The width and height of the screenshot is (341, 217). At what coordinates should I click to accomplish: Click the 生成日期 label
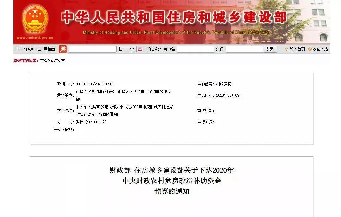(206, 95)
